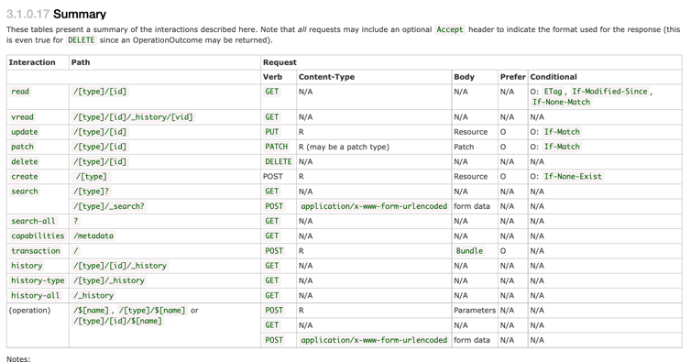
Task: Click the 'Summary' heading text
Action: [80, 14]
